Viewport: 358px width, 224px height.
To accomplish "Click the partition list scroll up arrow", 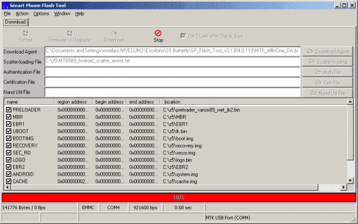I will pos(350,102).
